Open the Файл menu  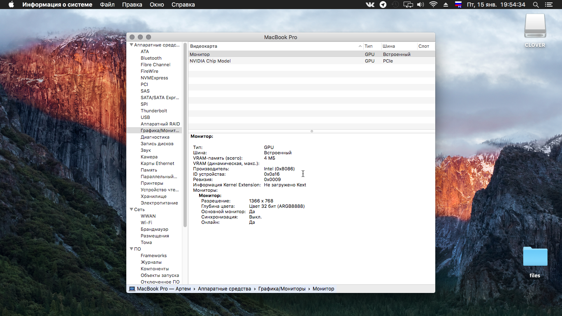(x=107, y=5)
